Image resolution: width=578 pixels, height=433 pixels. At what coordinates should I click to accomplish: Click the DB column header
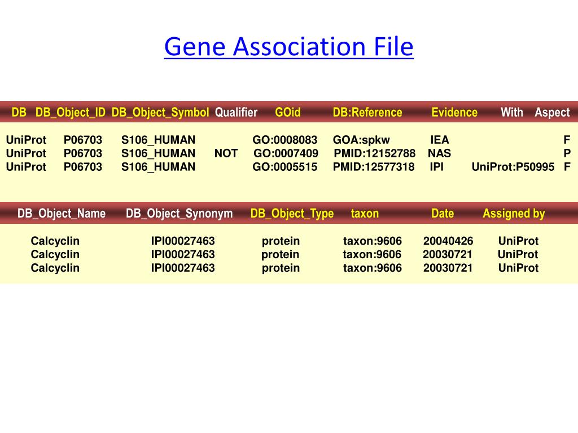19,112
